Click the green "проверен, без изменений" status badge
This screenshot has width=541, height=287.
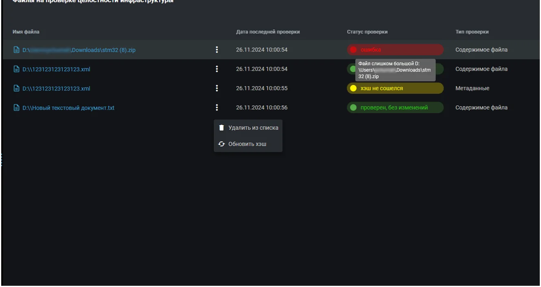pos(395,108)
